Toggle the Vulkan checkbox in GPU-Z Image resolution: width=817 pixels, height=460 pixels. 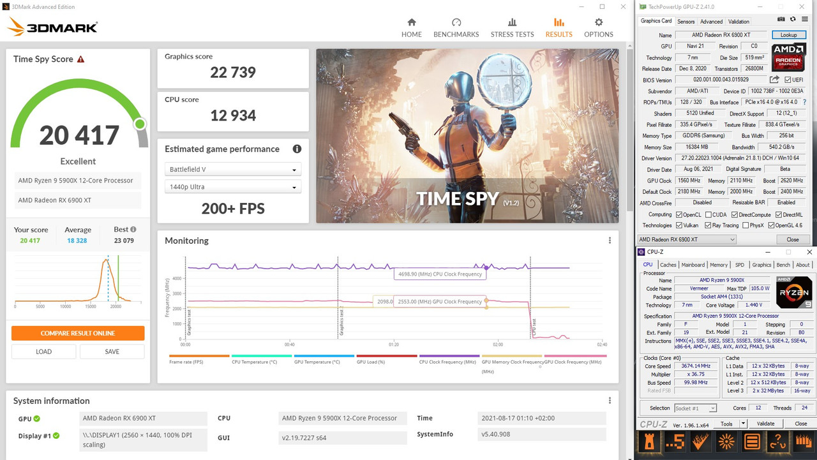point(678,226)
